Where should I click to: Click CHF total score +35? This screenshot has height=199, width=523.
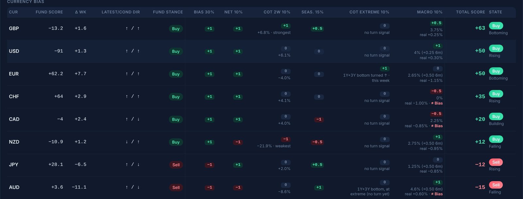coord(480,96)
